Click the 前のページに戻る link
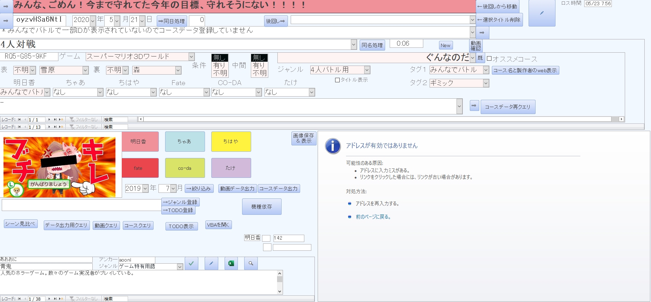 373,217
